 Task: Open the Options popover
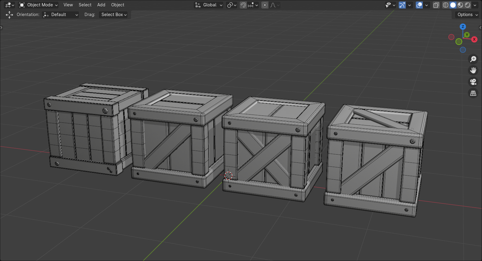click(x=467, y=15)
